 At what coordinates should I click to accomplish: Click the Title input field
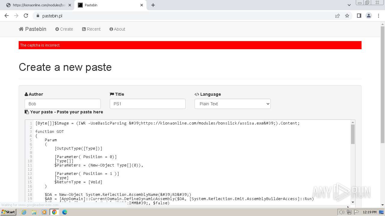(148, 104)
